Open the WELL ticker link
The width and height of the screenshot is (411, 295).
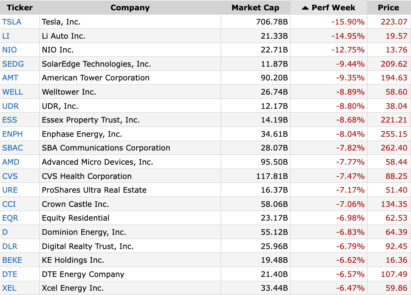point(12,92)
